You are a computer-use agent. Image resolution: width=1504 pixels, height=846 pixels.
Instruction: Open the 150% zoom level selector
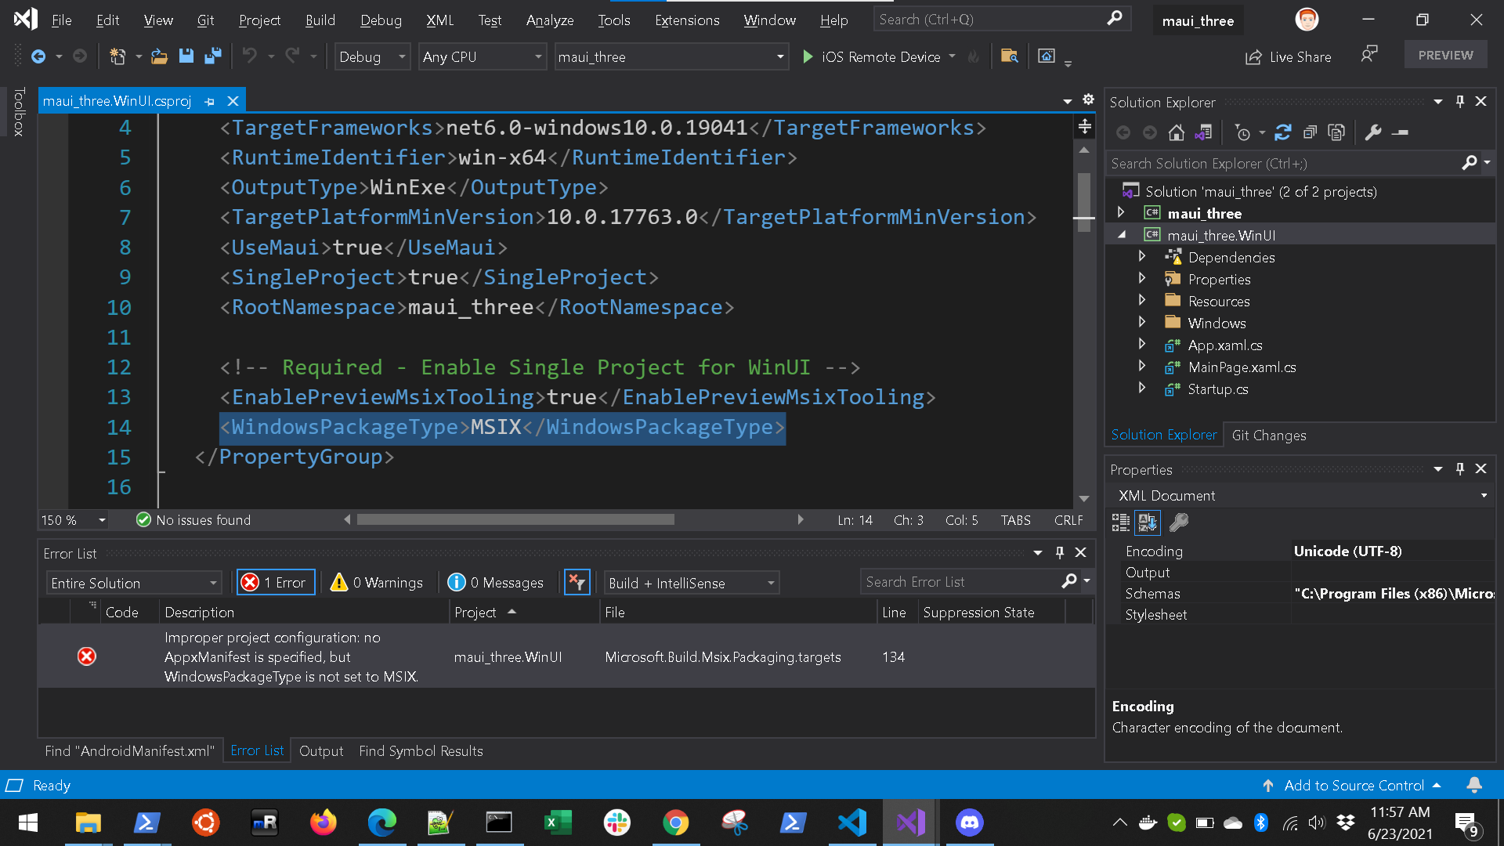point(72,519)
